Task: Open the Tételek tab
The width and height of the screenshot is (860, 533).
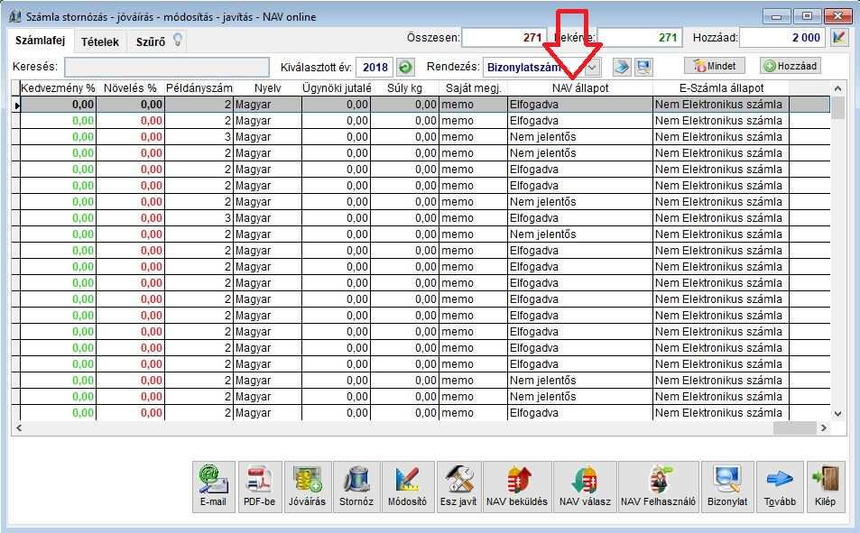Action: [100, 41]
